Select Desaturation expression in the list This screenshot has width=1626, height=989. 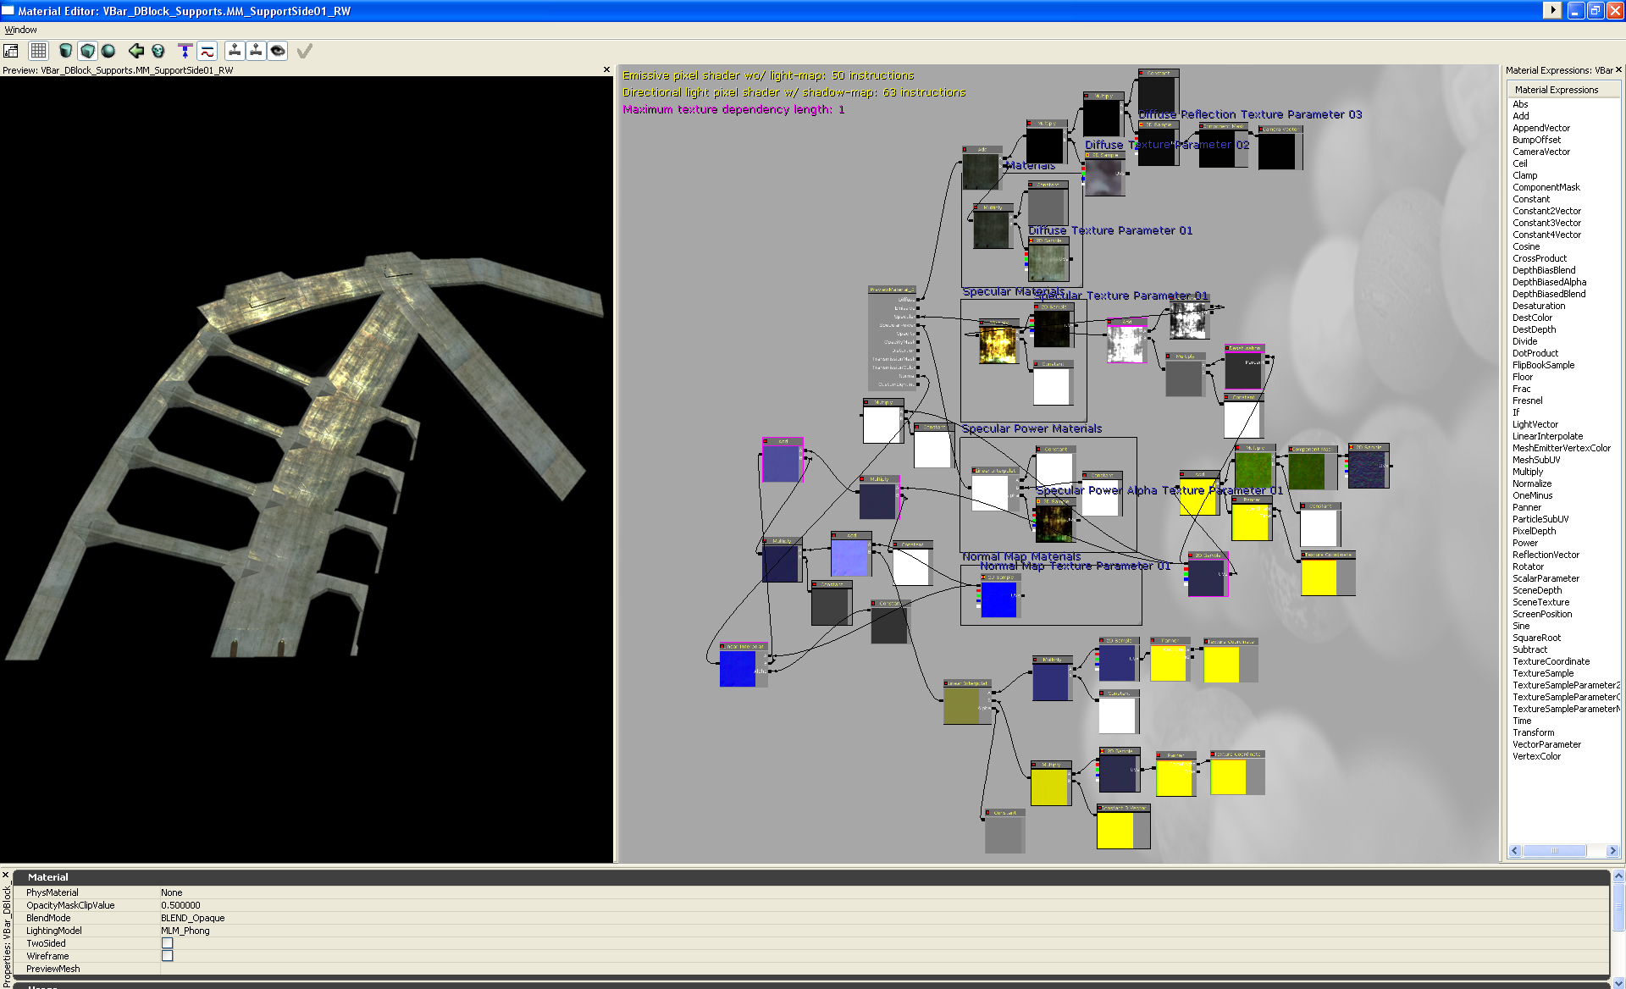1539,306
